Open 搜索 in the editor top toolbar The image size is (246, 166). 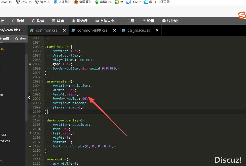[38, 21]
